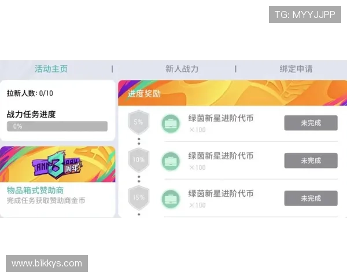The height and width of the screenshot is (278, 347).
Task: Click 绿茵新星进阶代币 label in the 5% row
Action: 221,118
